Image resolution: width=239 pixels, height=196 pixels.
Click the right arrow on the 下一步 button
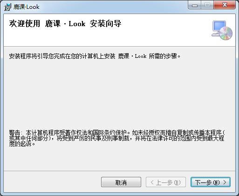point(225,182)
